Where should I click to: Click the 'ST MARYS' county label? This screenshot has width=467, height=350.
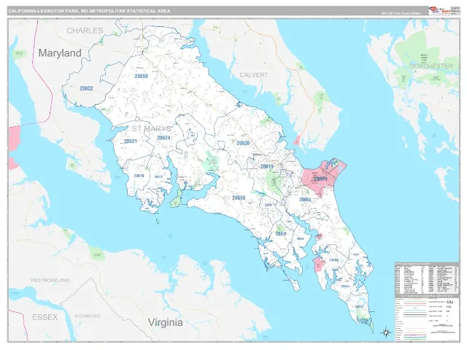(x=152, y=128)
